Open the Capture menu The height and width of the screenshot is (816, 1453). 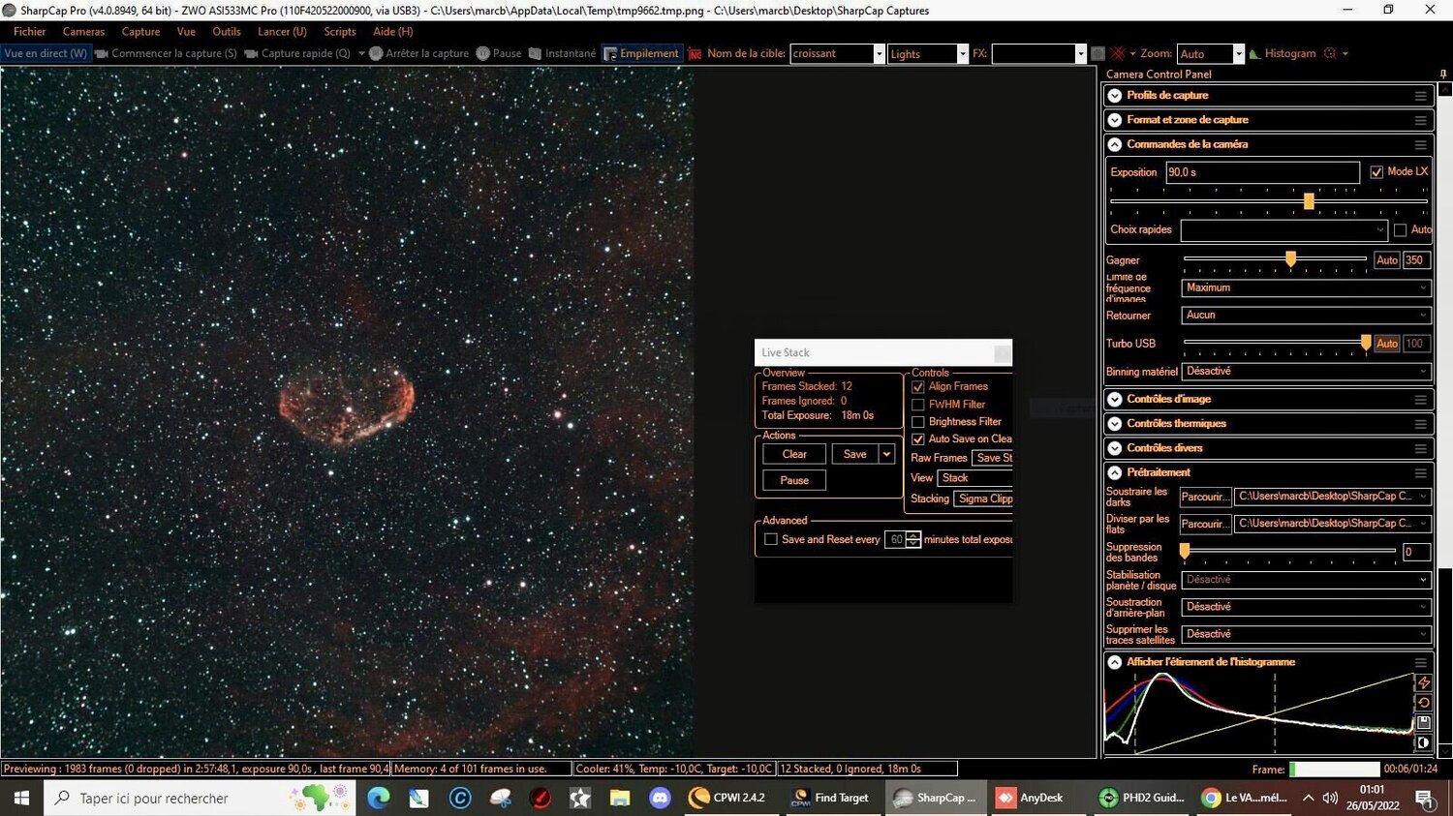140,31
